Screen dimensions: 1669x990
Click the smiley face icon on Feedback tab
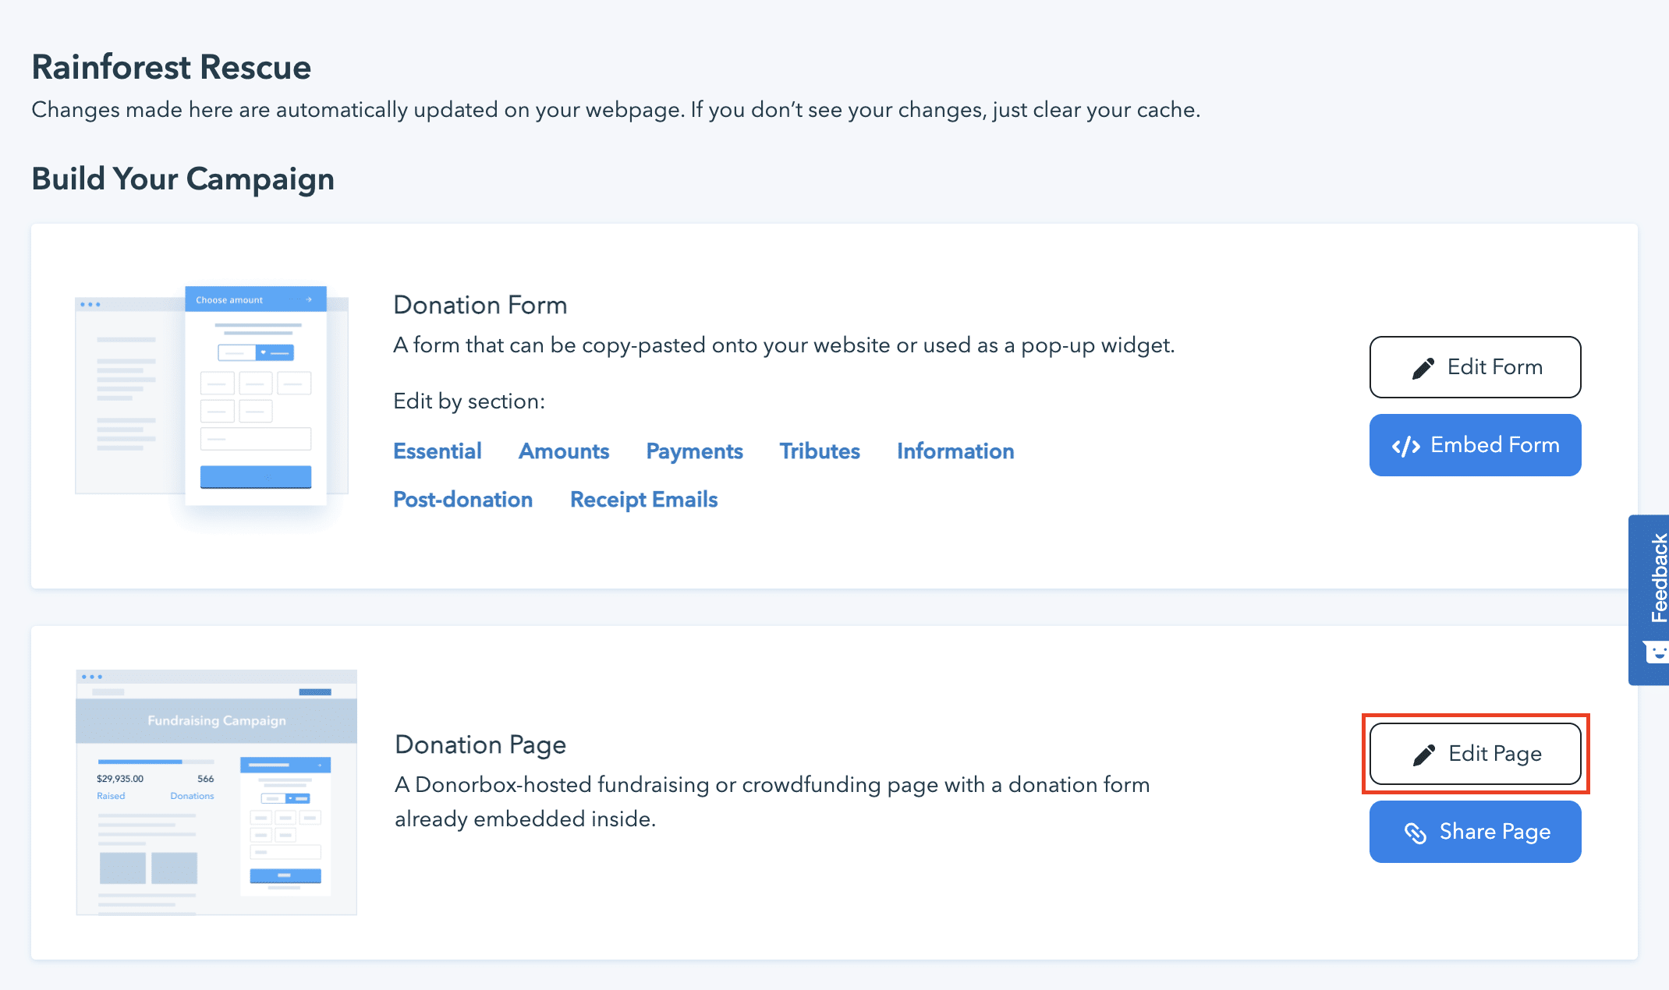pyautogui.click(x=1657, y=652)
